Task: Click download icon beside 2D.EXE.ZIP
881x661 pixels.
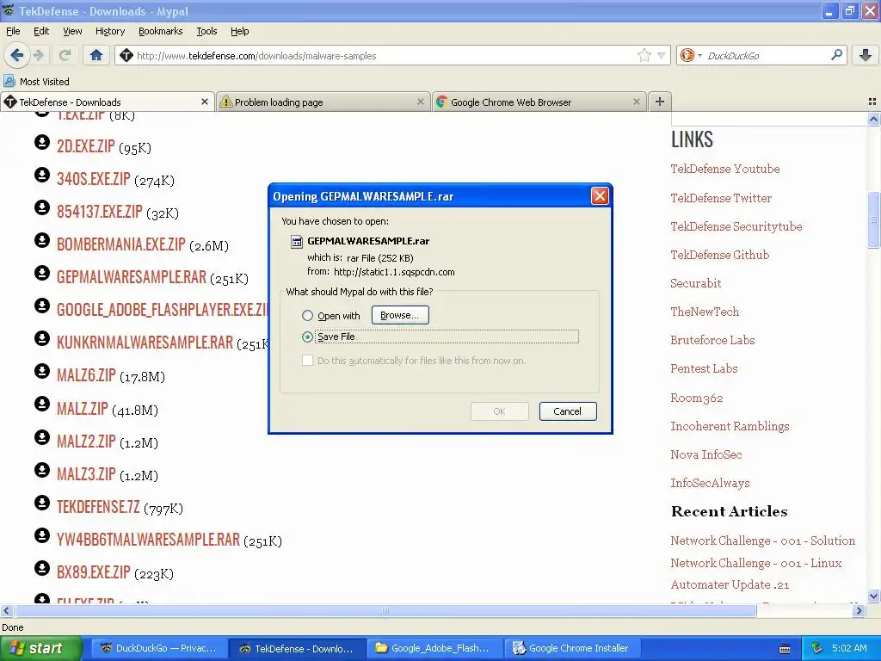Action: coord(42,142)
